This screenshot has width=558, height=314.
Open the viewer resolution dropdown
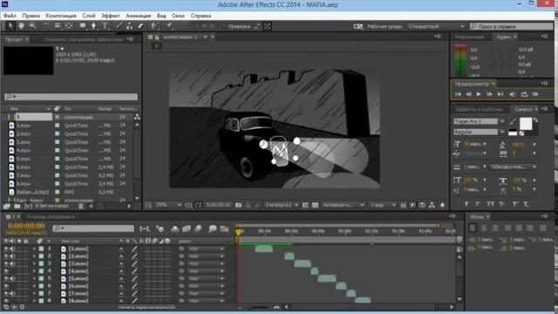pyautogui.click(x=282, y=205)
